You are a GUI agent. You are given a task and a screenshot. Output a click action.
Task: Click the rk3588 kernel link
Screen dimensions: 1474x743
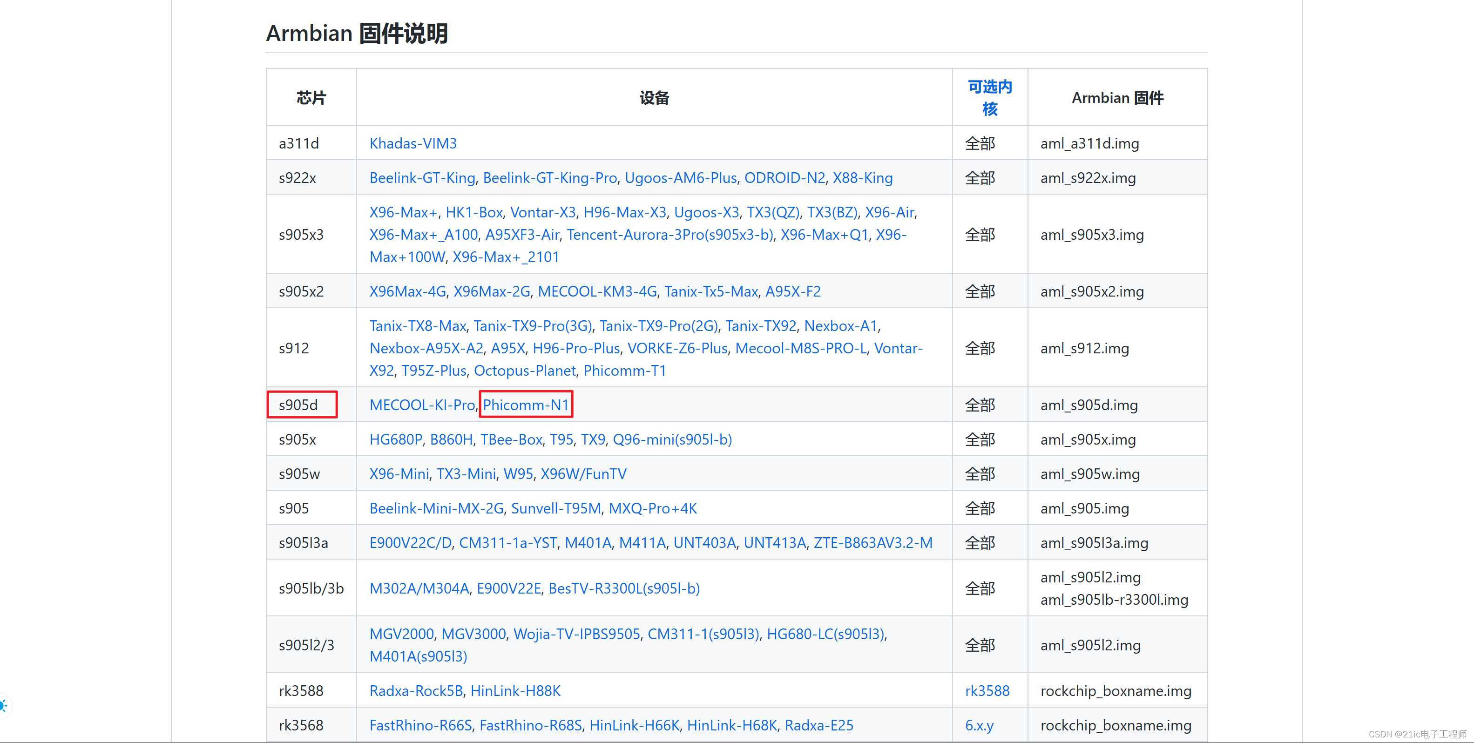point(987,691)
